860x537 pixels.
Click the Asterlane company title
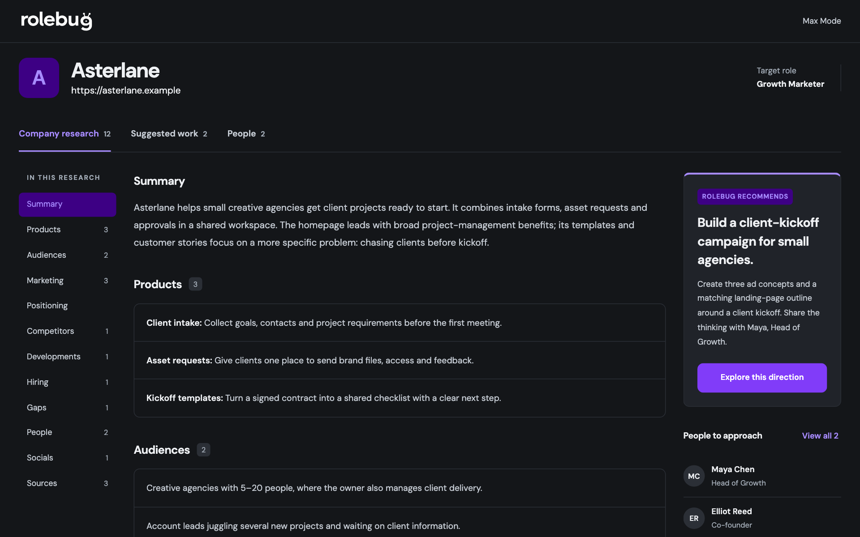pyautogui.click(x=116, y=71)
